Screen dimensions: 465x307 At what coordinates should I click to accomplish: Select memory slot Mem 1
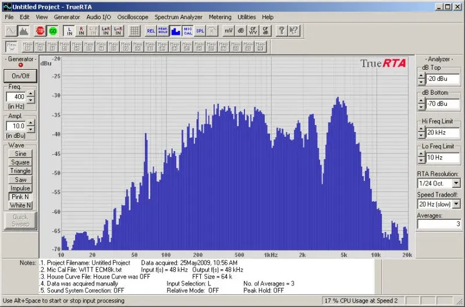pos(28,47)
